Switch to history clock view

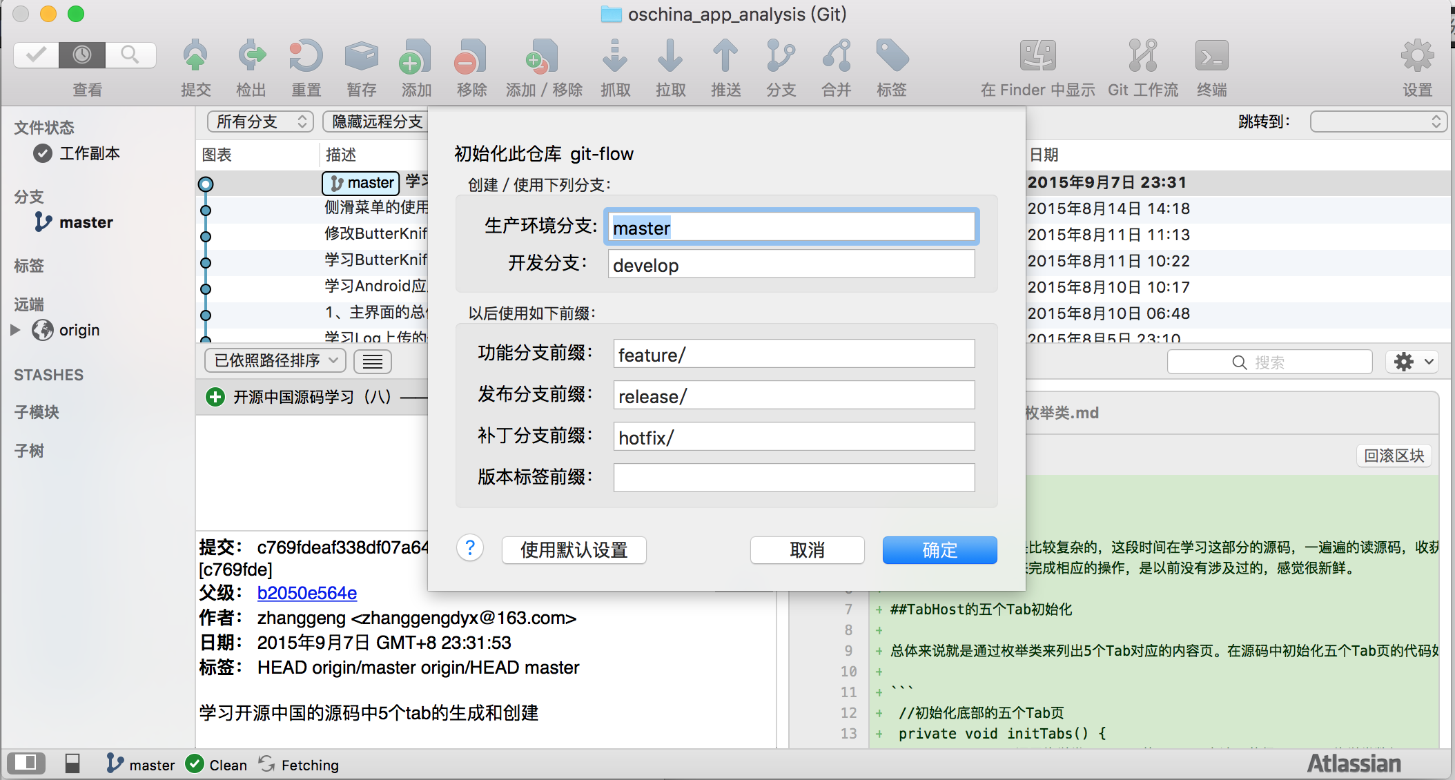82,55
